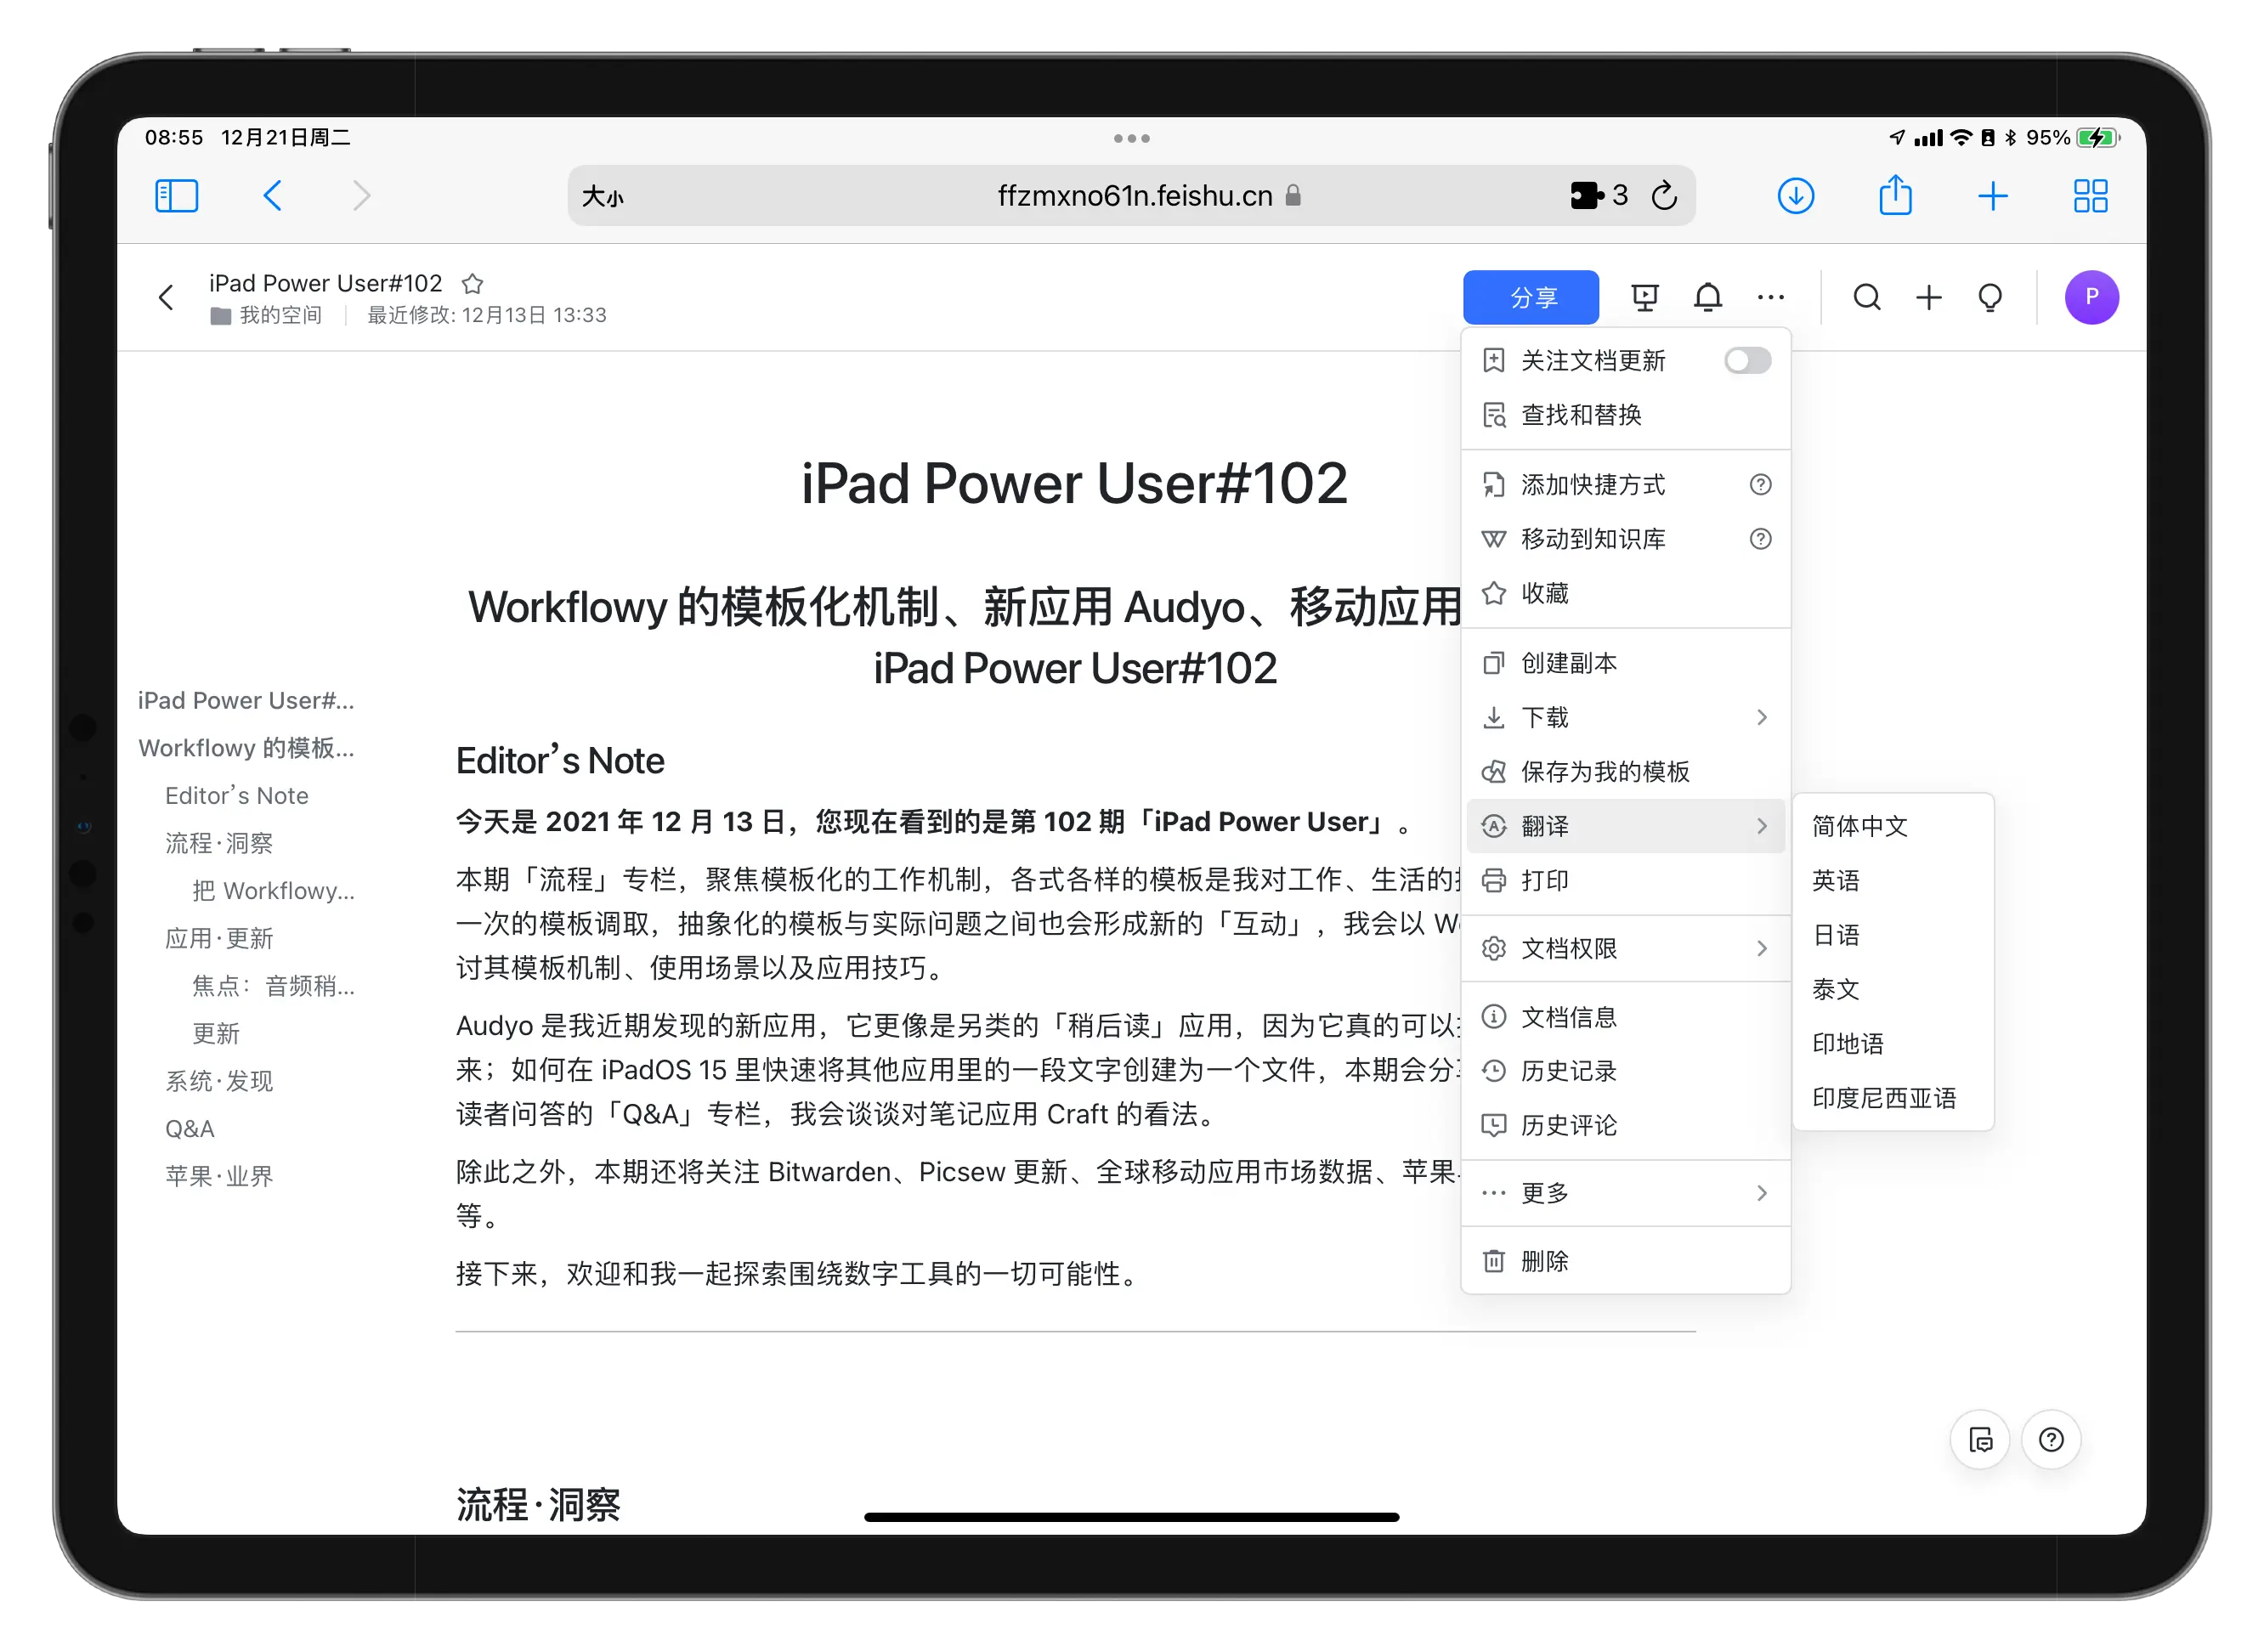This screenshot has width=2264, height=1652.
Task: Translate to 简体中文
Action: coord(1893,826)
